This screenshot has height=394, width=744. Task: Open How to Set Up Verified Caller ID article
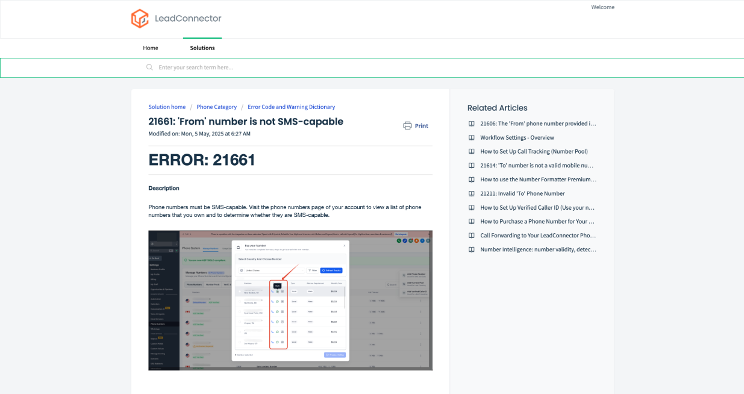pyautogui.click(x=537, y=207)
